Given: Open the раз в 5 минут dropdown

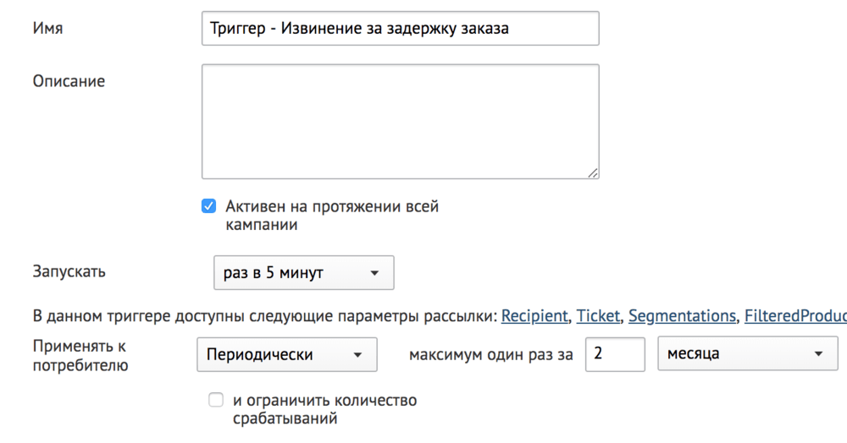Looking at the screenshot, I should click(x=303, y=273).
